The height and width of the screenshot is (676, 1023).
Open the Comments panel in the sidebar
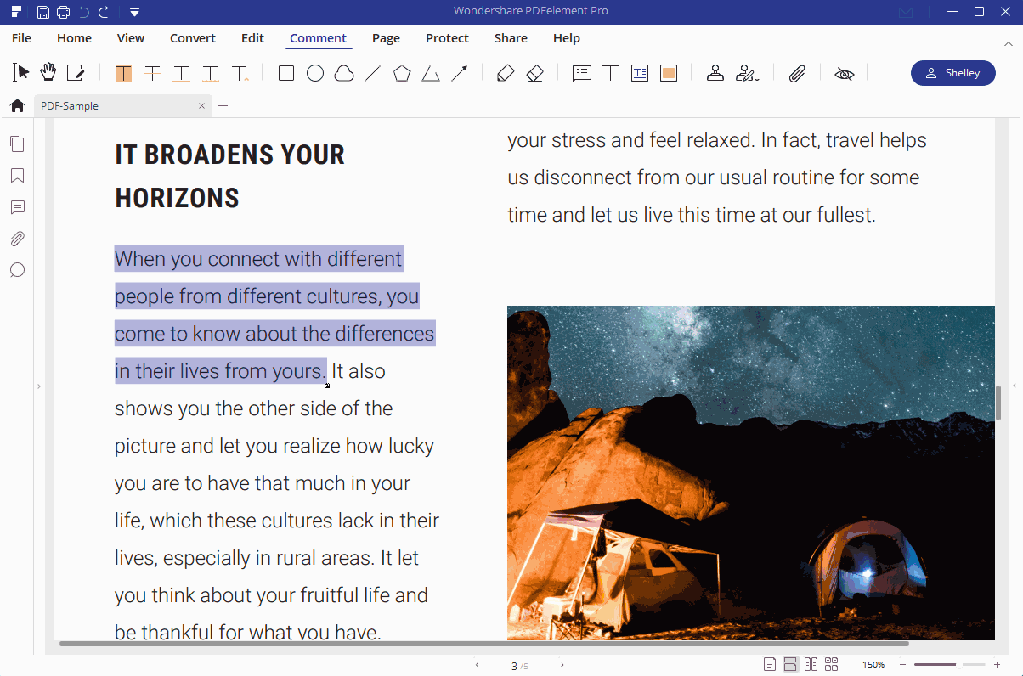point(17,207)
